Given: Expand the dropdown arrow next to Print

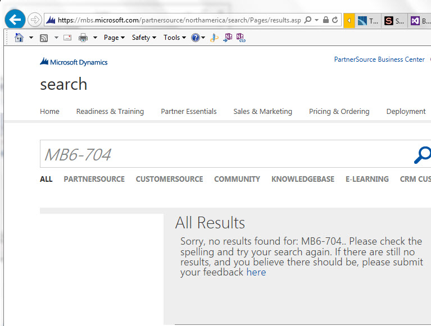Looking at the screenshot, I should [x=95, y=38].
